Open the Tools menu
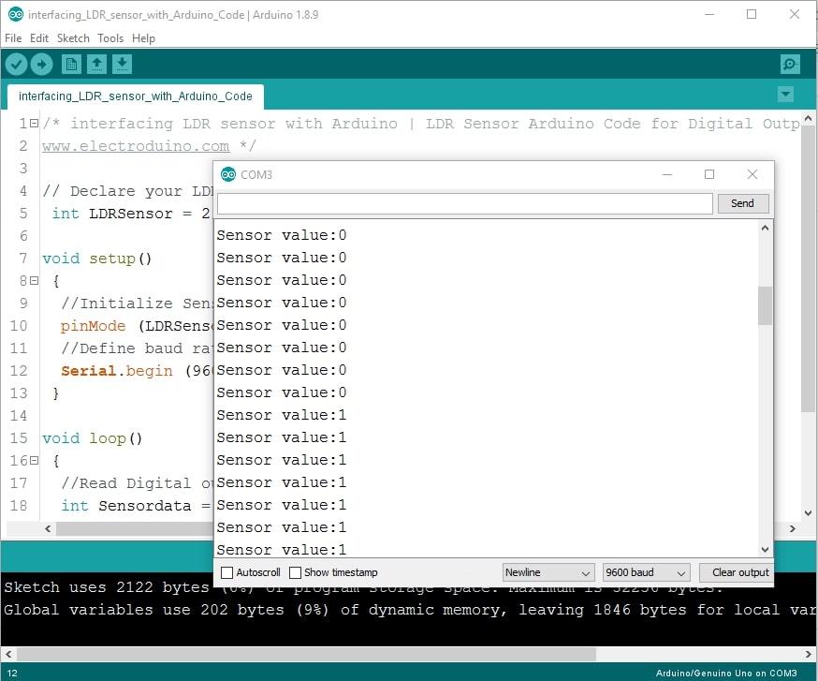The image size is (818, 681). pos(110,38)
